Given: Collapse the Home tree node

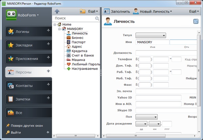Looking at the screenshot, I should pyautogui.click(x=55, y=24).
